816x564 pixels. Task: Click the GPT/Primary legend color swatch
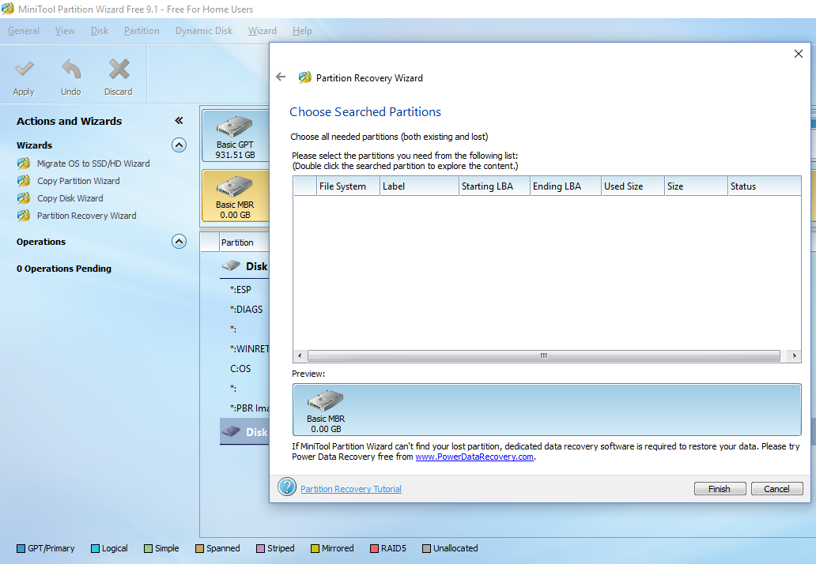(21, 548)
